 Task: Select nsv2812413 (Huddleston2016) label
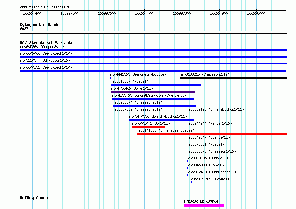(214, 172)
